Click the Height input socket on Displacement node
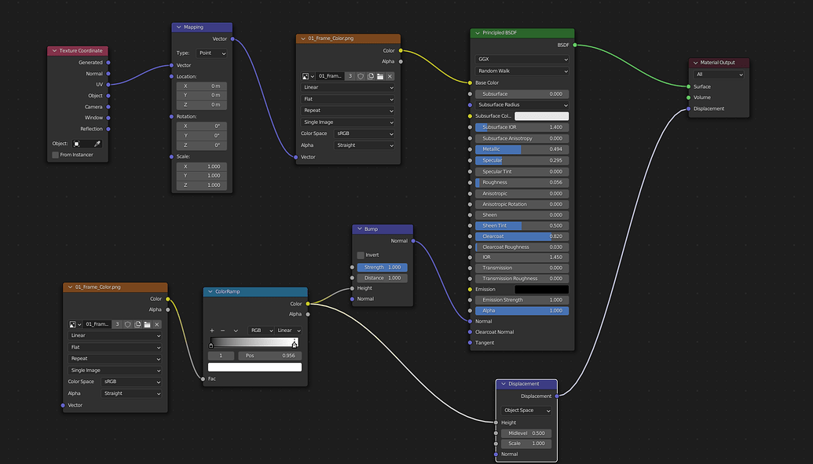813x464 pixels. (x=496, y=422)
